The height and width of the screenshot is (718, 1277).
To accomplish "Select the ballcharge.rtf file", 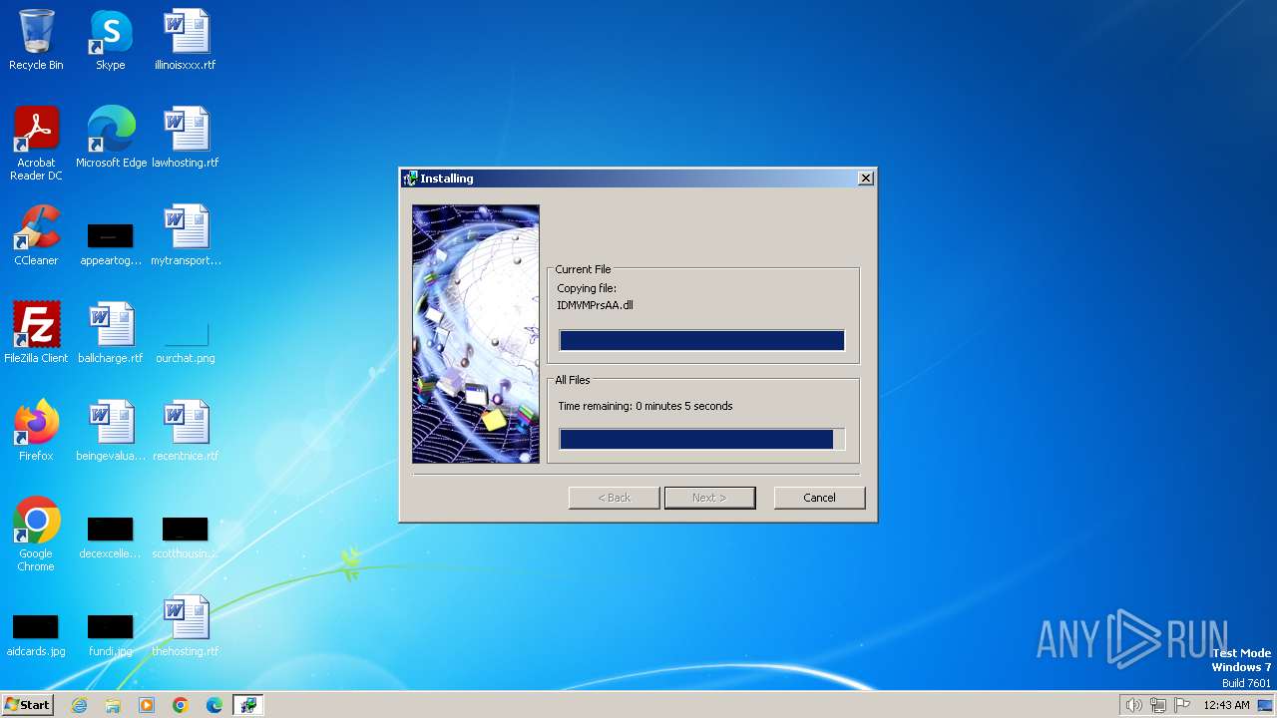I will [x=110, y=333].
